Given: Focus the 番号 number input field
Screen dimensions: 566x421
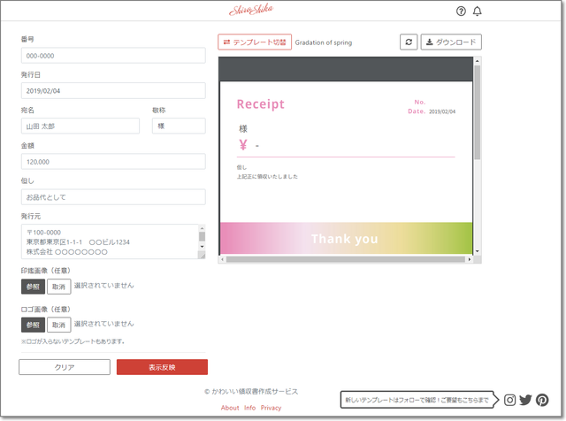Looking at the screenshot, I should 112,56.
